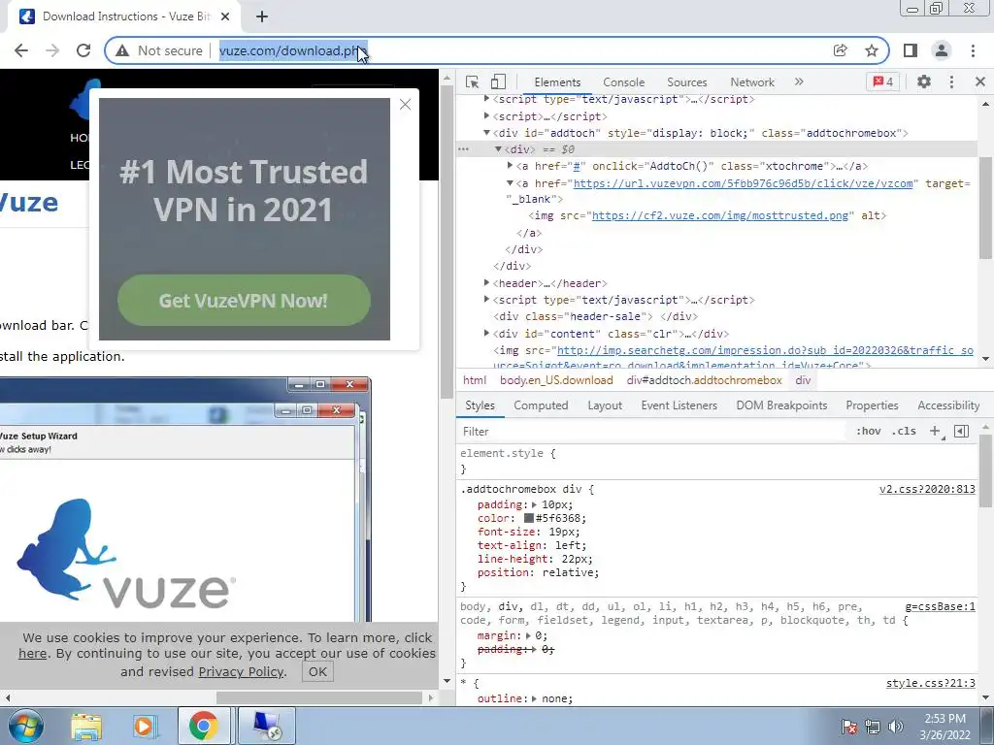Collapse the vuzevpn anchor node
The width and height of the screenshot is (994, 745).
510,183
